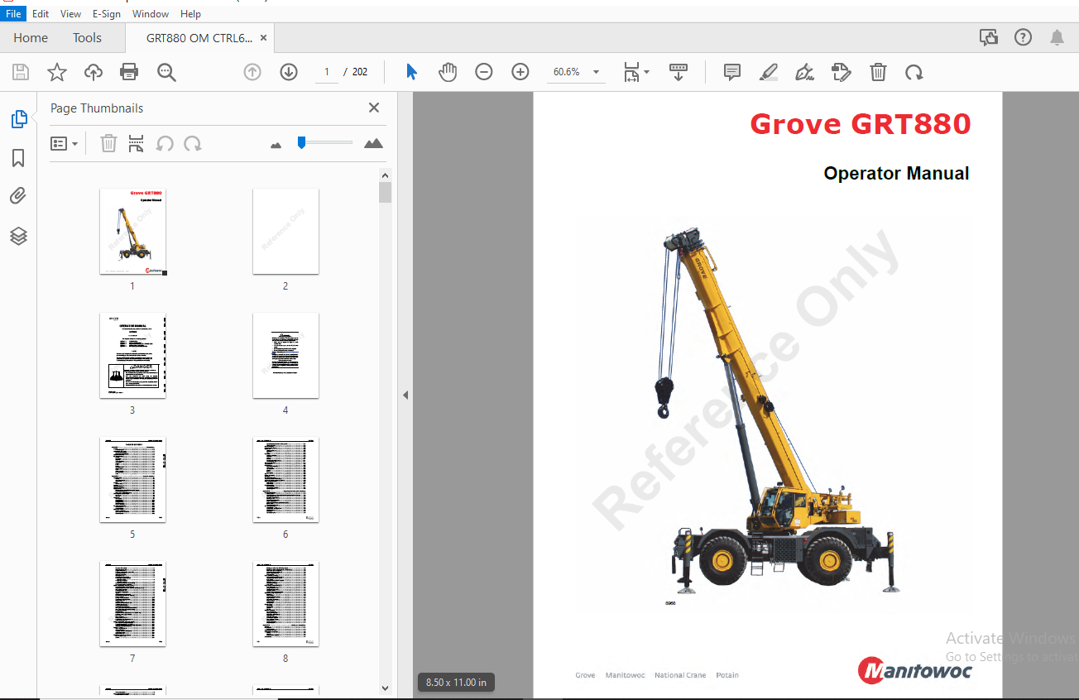The width and height of the screenshot is (1079, 700).
Task: Rotate thumbnail counterclockwise
Action: click(165, 144)
